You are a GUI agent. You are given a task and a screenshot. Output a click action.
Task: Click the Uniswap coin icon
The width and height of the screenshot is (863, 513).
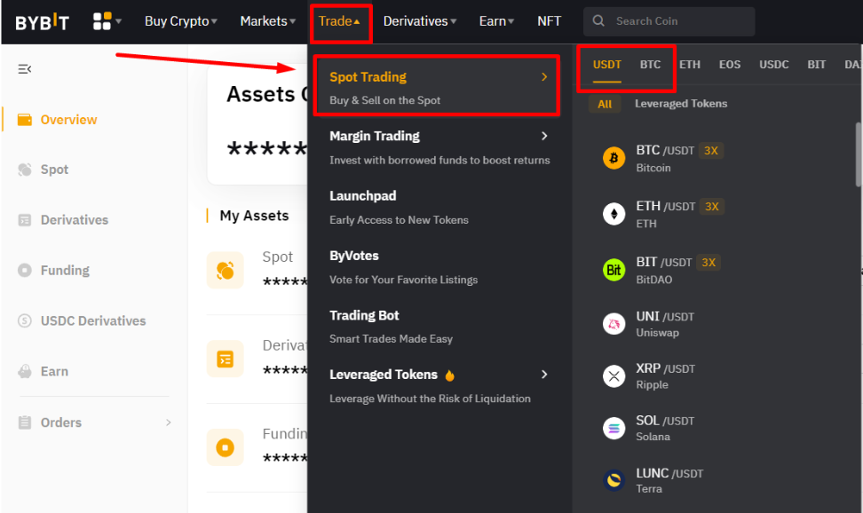614,324
